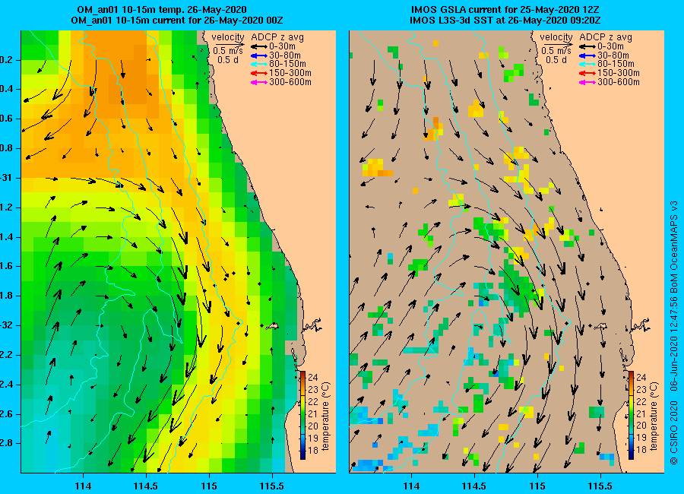Click longitude label '115.5' under left map
This screenshot has width=684, height=494.
tap(272, 486)
